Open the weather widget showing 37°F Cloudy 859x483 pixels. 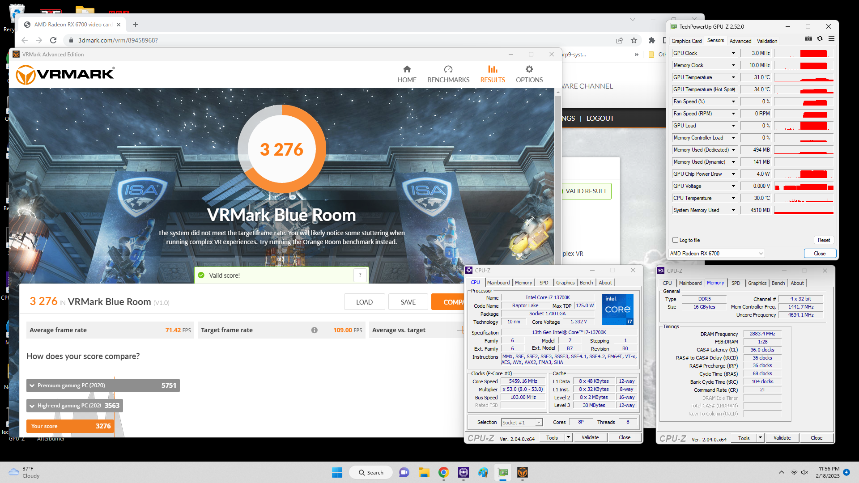click(x=25, y=472)
